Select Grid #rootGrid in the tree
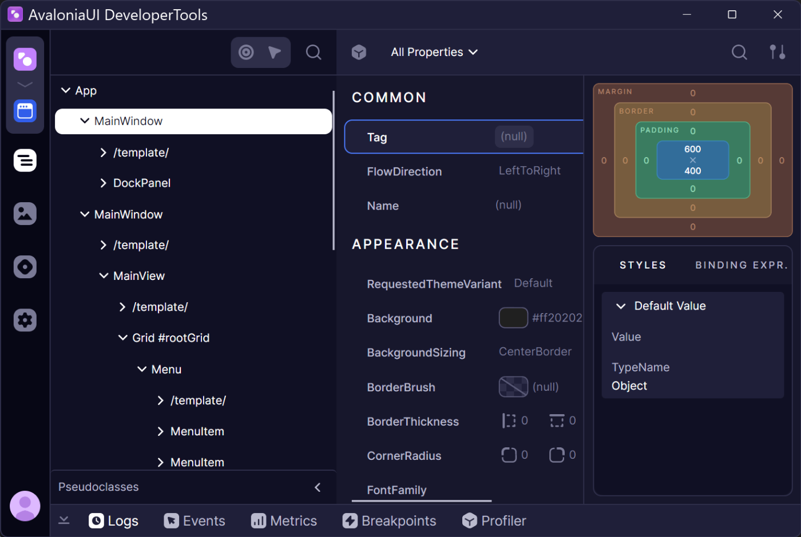Image resolution: width=801 pixels, height=537 pixels. [x=170, y=338]
